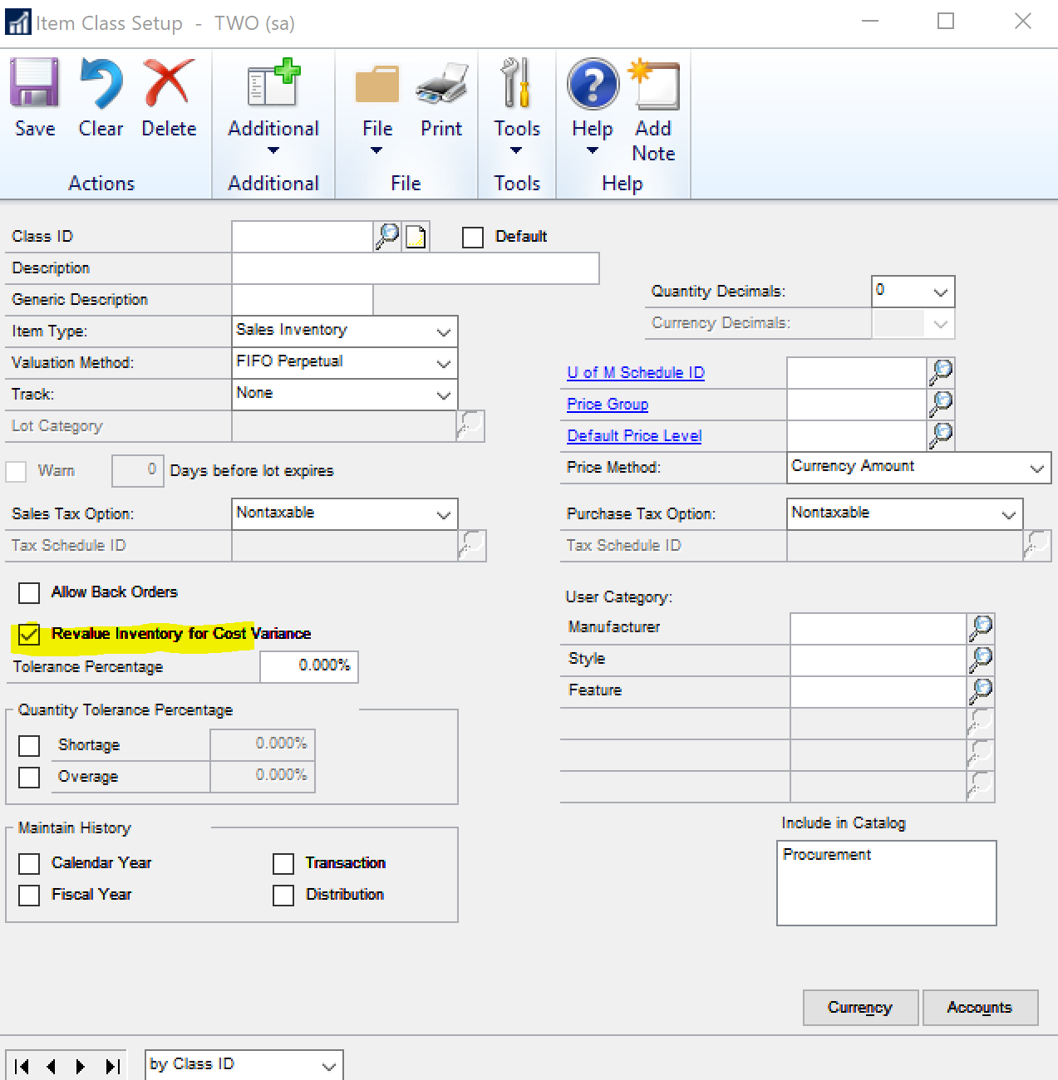Click the Default Price Level field

tap(857, 436)
